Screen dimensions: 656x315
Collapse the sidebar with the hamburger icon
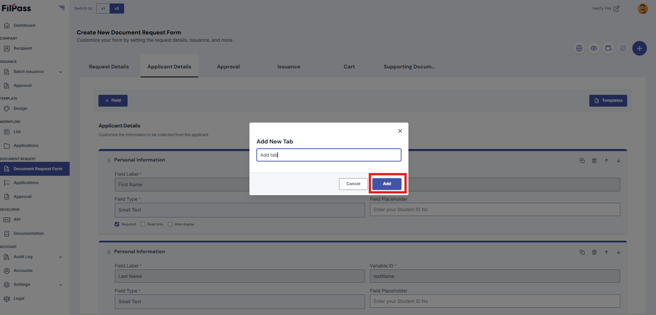coord(62,8)
